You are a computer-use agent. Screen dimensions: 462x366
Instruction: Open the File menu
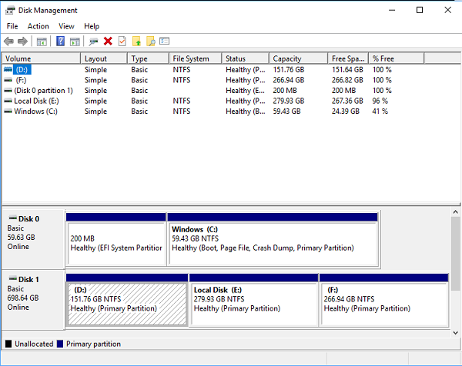(x=12, y=26)
